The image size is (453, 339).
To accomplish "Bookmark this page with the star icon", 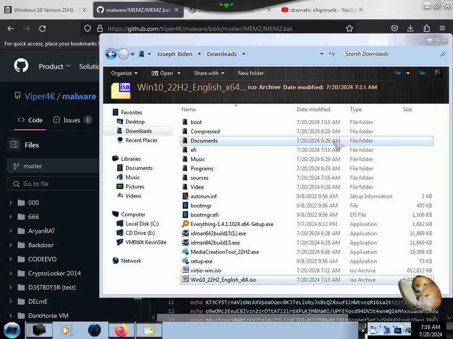I will click(x=349, y=29).
